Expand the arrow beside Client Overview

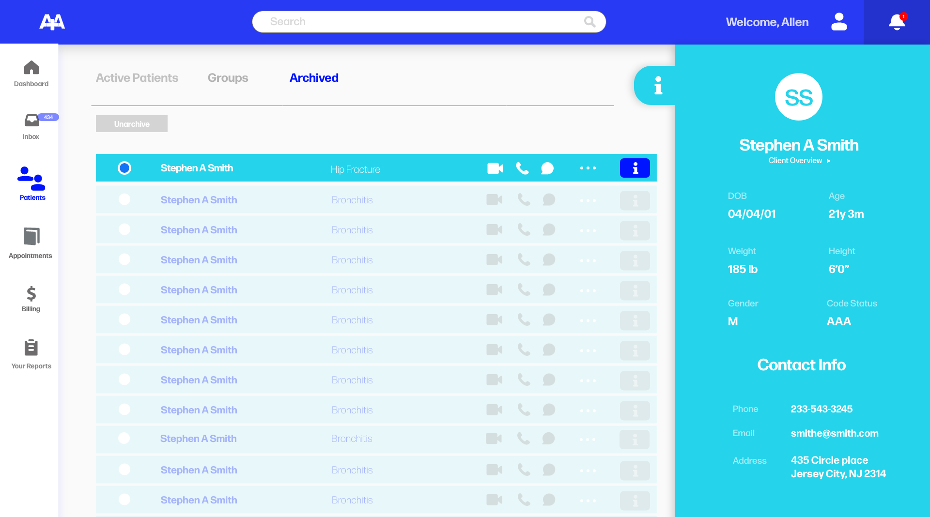(829, 161)
